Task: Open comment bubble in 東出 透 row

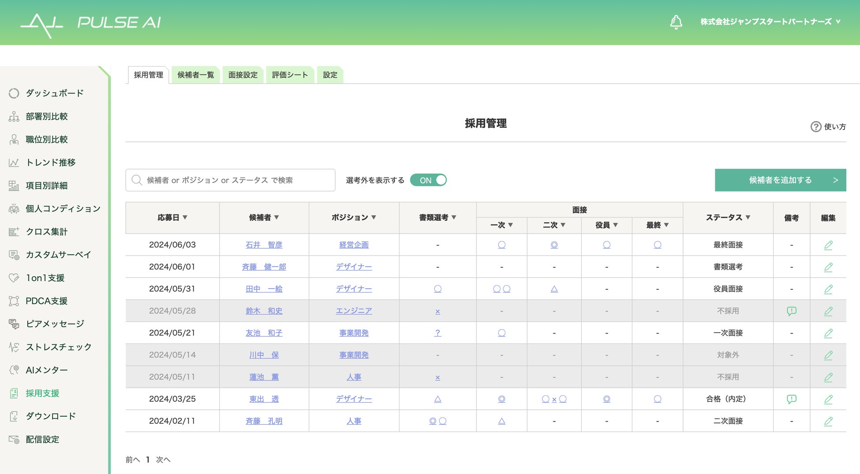Action: 791,399
